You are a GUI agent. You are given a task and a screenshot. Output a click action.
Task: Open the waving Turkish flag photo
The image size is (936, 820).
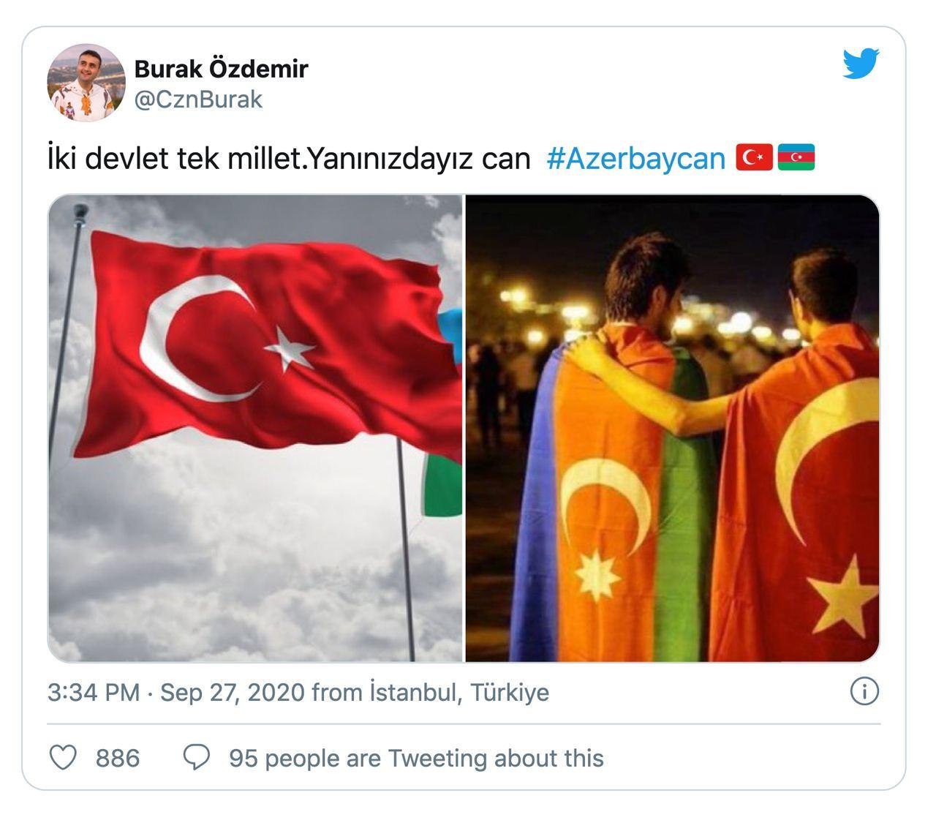click(x=255, y=429)
